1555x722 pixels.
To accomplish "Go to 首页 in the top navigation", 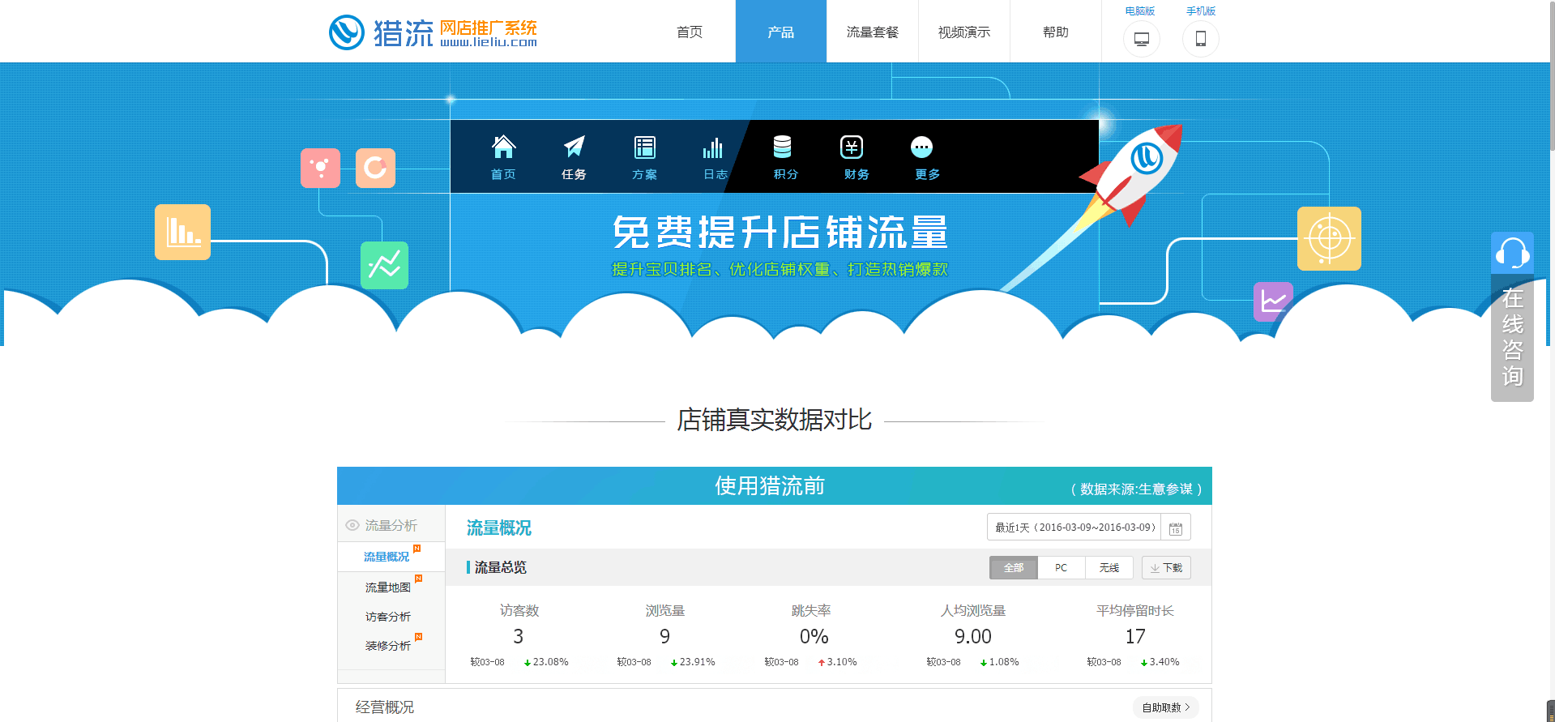I will click(x=690, y=32).
